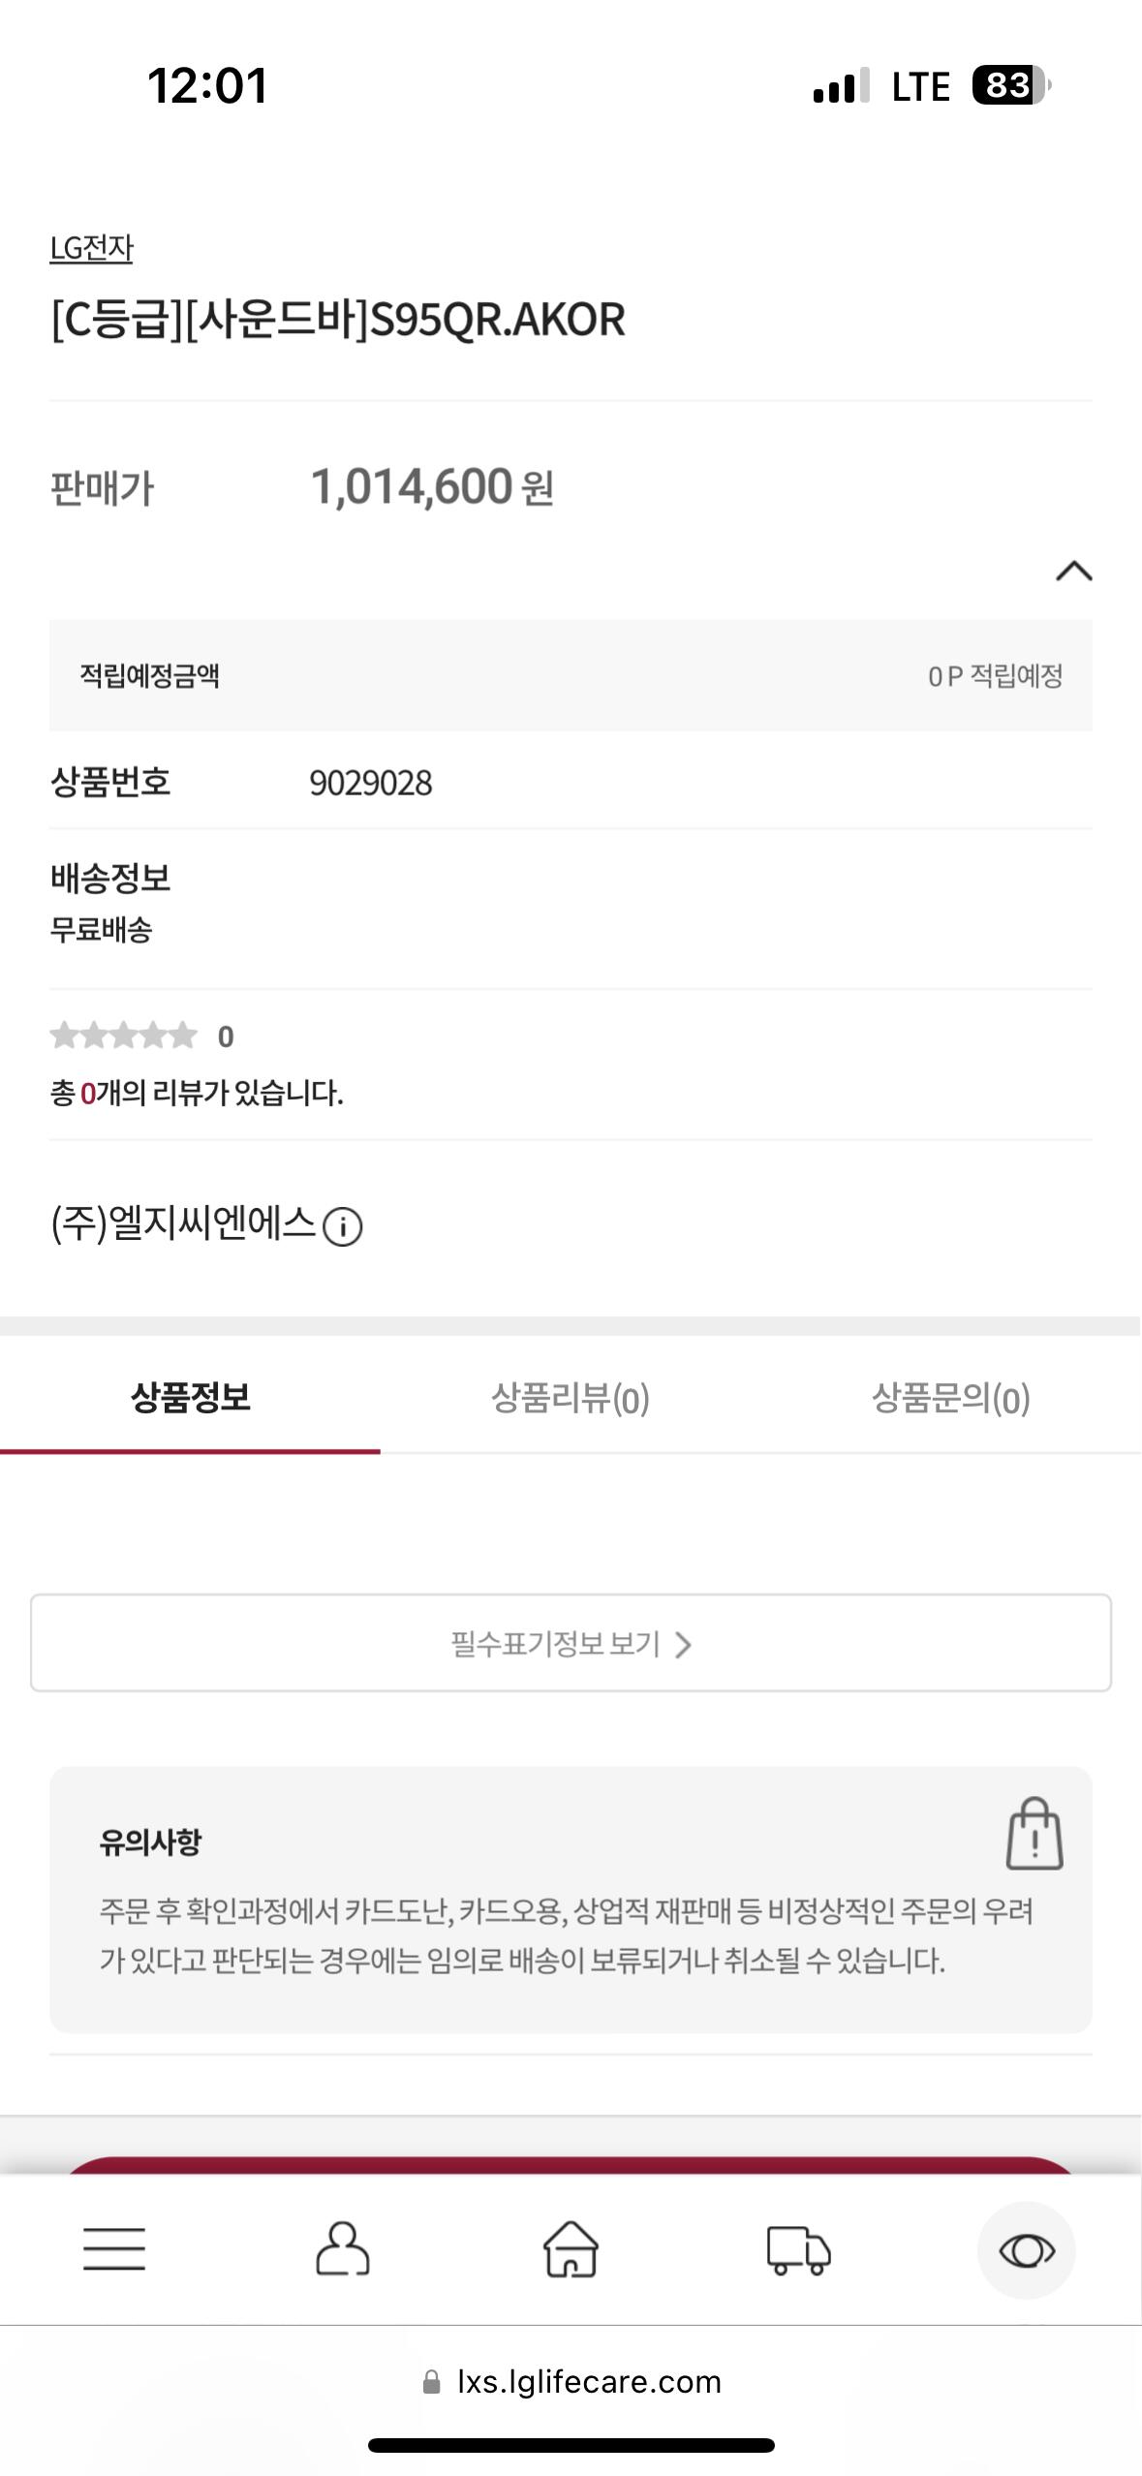Open seller info circle icon

click(x=342, y=1227)
